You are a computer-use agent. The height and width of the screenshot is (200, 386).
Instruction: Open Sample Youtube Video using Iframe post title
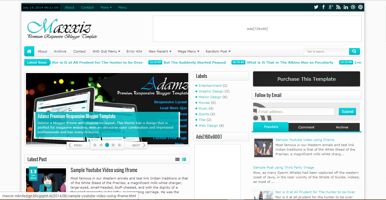[x=104, y=170]
